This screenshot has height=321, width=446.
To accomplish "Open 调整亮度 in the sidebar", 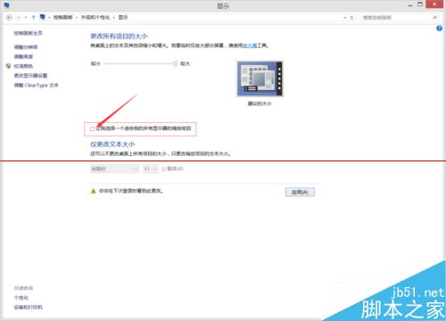I will click(x=23, y=56).
